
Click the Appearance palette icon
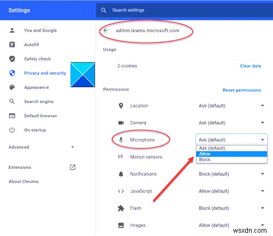pyautogui.click(x=12, y=87)
